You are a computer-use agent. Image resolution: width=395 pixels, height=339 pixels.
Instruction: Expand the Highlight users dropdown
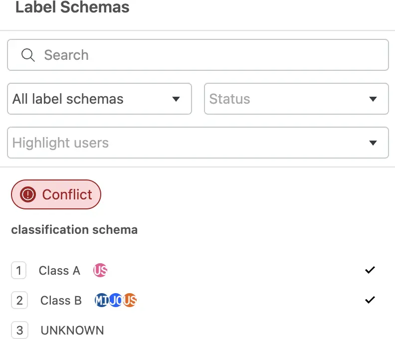[x=198, y=143]
